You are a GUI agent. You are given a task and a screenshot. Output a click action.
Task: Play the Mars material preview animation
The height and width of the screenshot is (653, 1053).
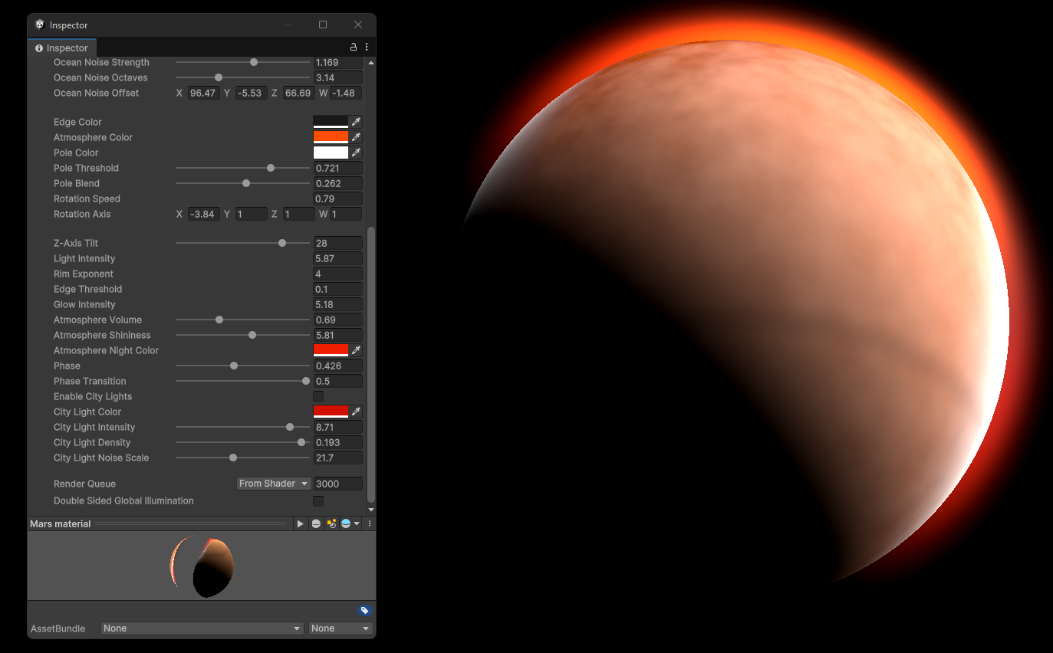(x=301, y=523)
